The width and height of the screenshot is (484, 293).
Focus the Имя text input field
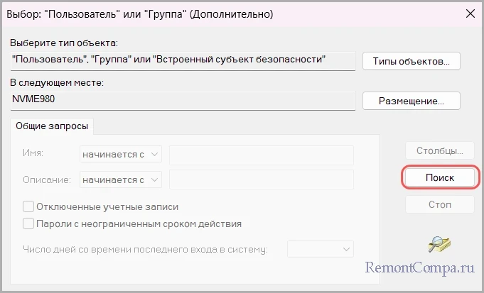(x=262, y=155)
